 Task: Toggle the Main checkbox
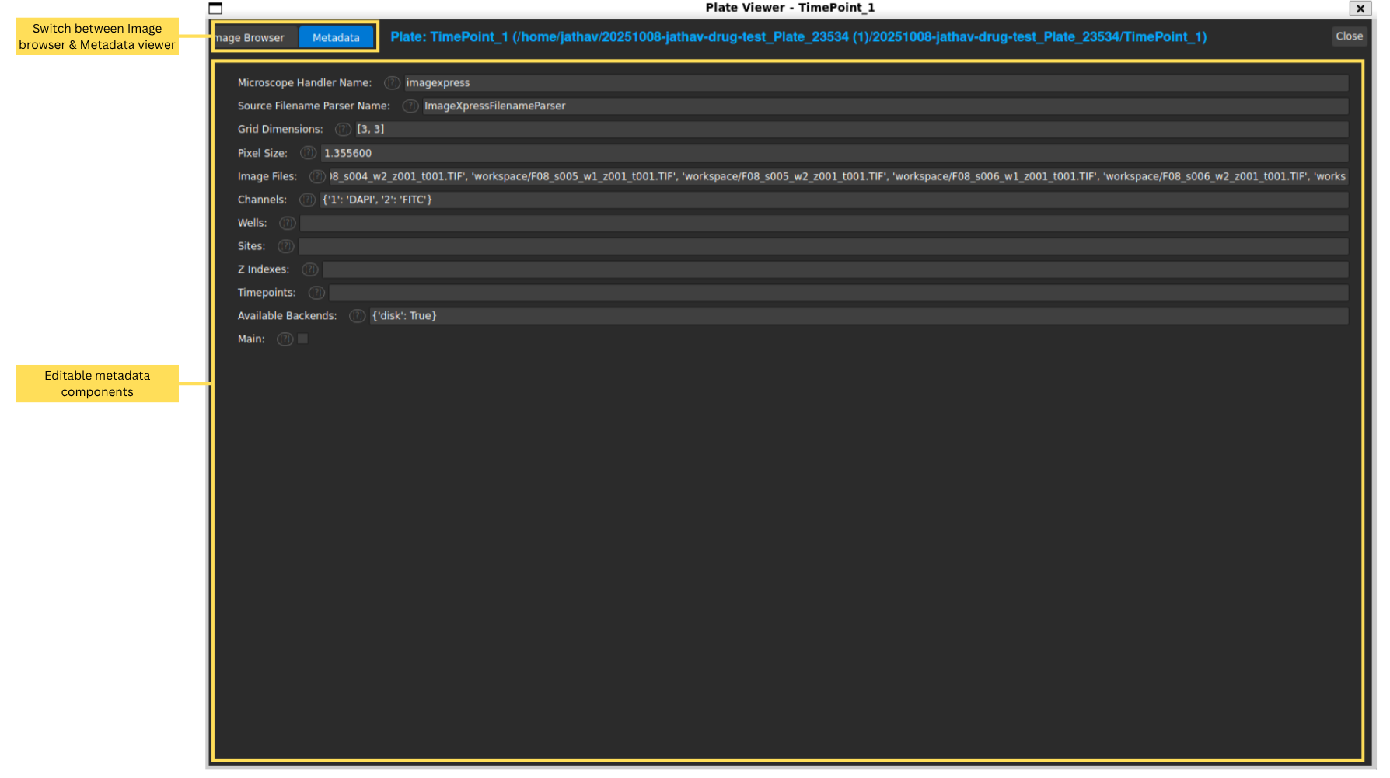coord(303,339)
